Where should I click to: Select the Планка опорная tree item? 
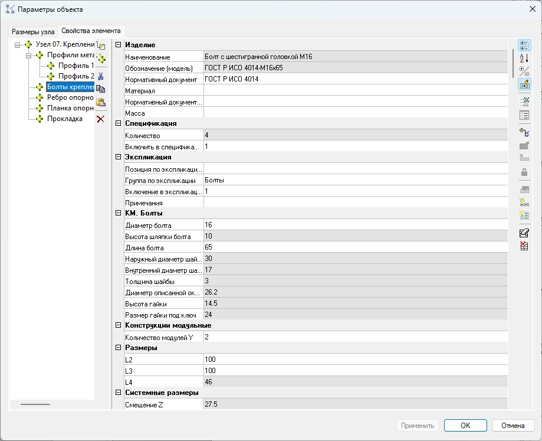(x=70, y=108)
